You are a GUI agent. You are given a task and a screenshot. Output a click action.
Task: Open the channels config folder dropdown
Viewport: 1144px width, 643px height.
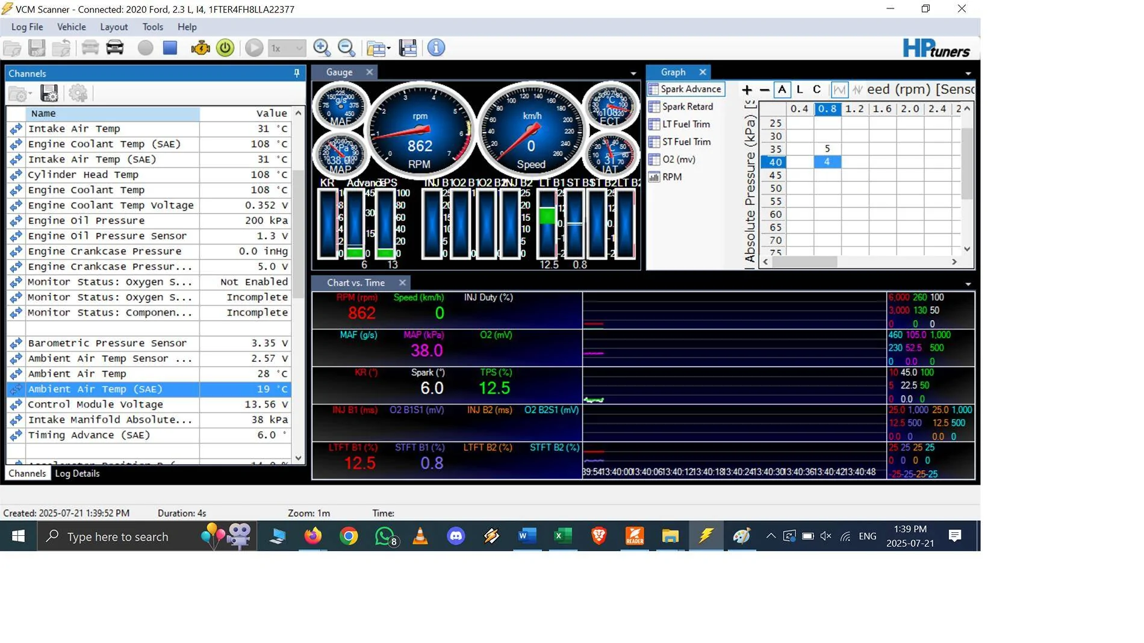[x=20, y=94]
